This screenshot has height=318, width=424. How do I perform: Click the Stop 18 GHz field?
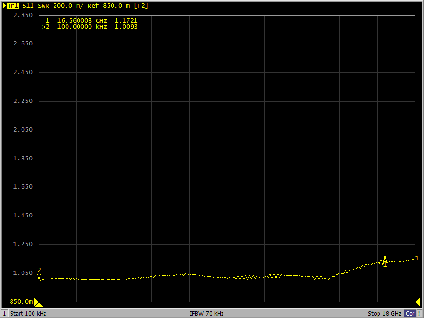tap(384, 314)
